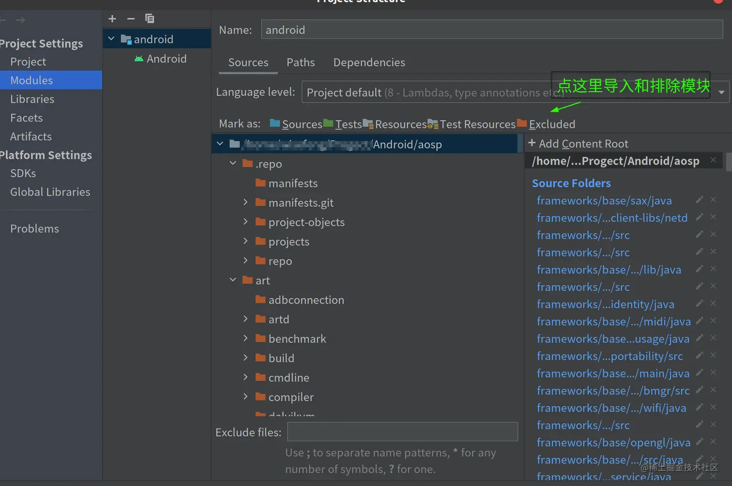Image resolution: width=732 pixels, height=486 pixels.
Task: Edit properties of frameworks/base/opengl/java folder
Action: point(699,441)
